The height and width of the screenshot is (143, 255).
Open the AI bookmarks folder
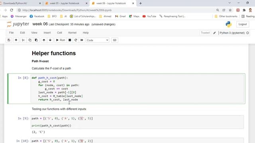(x=63, y=16)
